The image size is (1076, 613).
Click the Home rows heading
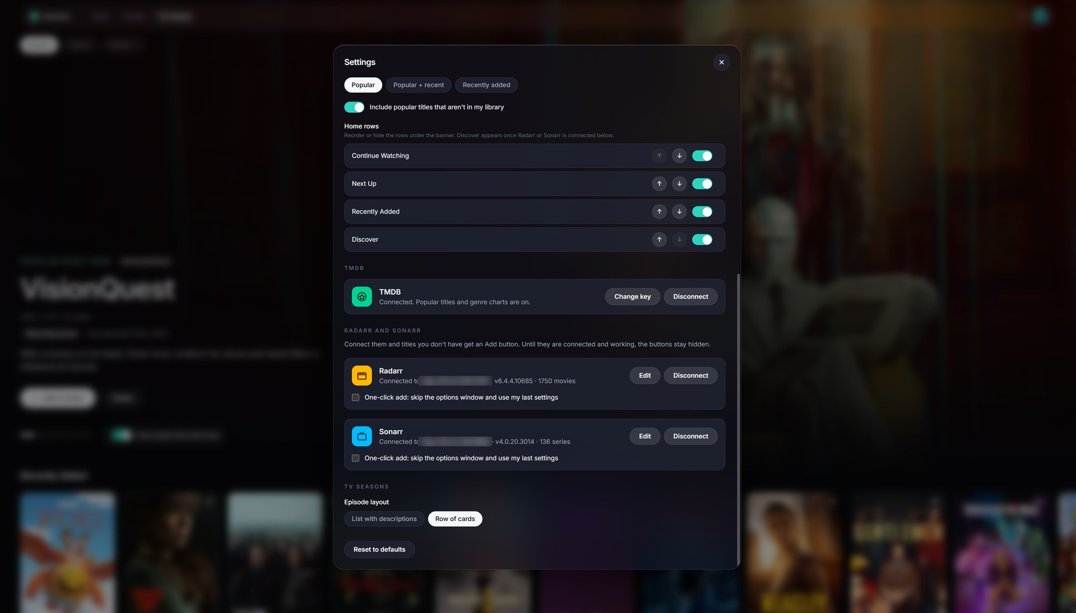361,127
